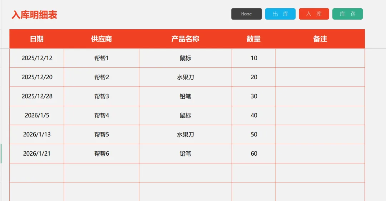This screenshot has width=386, height=201.
Task: Select the date cell 2025/12/28
Action: tap(37, 96)
